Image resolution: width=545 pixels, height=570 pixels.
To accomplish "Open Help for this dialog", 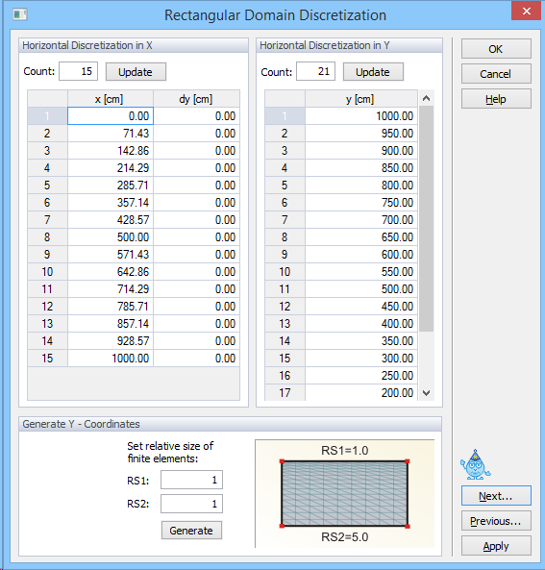I will 496,99.
